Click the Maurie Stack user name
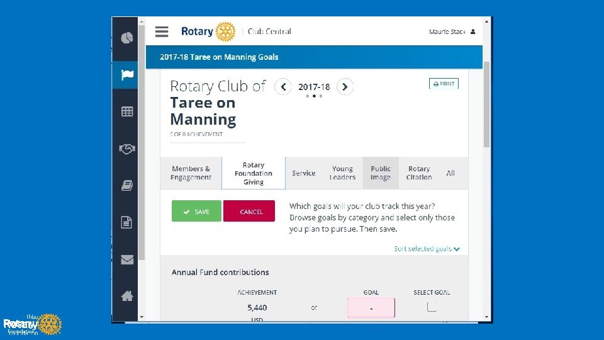The width and height of the screenshot is (604, 340). (x=447, y=31)
